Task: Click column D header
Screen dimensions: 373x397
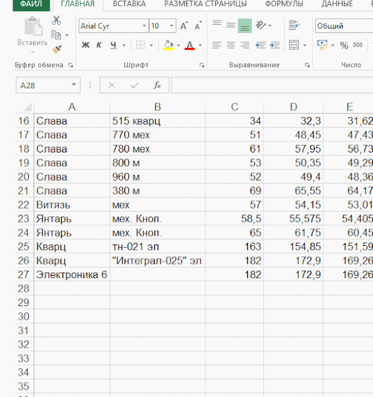Action: (x=293, y=107)
